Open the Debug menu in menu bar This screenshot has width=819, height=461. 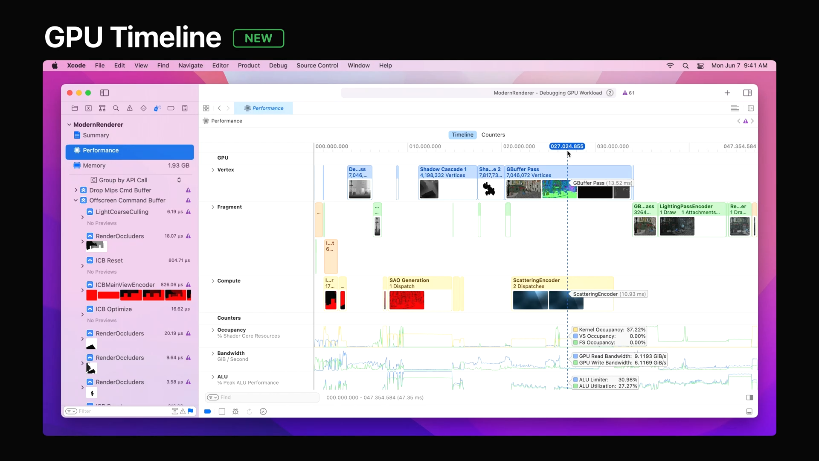(x=278, y=65)
